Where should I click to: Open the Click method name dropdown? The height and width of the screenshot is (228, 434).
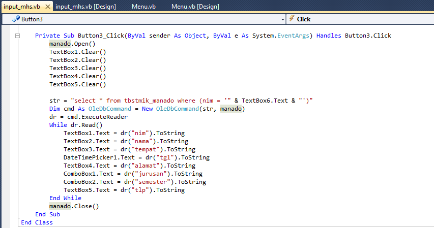pos(360,19)
